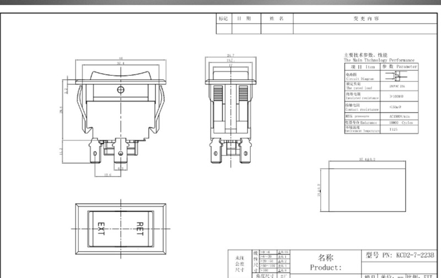Image resolution: width=441 pixels, height=278 pixels.
Task: Click the 未注公差尺寸 tolerance label
Action: 240,264
